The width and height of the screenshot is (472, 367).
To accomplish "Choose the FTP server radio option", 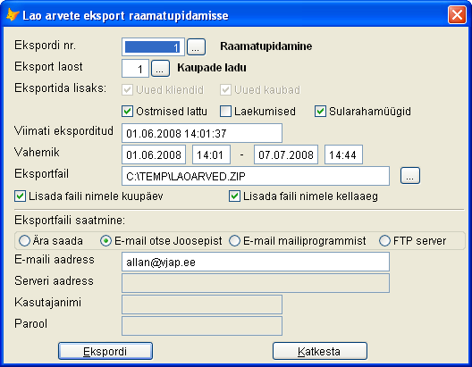I will tap(384, 241).
